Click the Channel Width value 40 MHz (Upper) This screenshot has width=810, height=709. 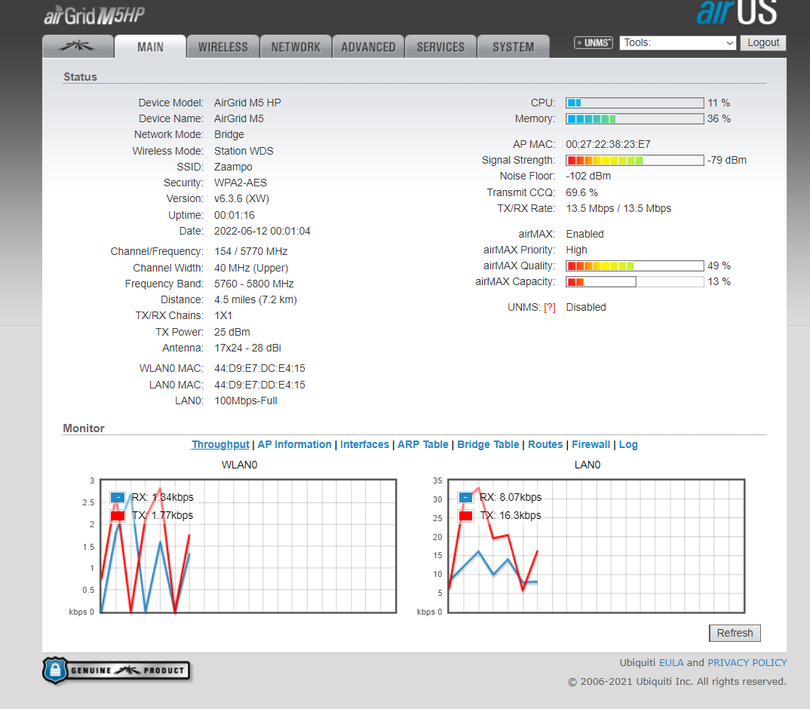coord(252,269)
